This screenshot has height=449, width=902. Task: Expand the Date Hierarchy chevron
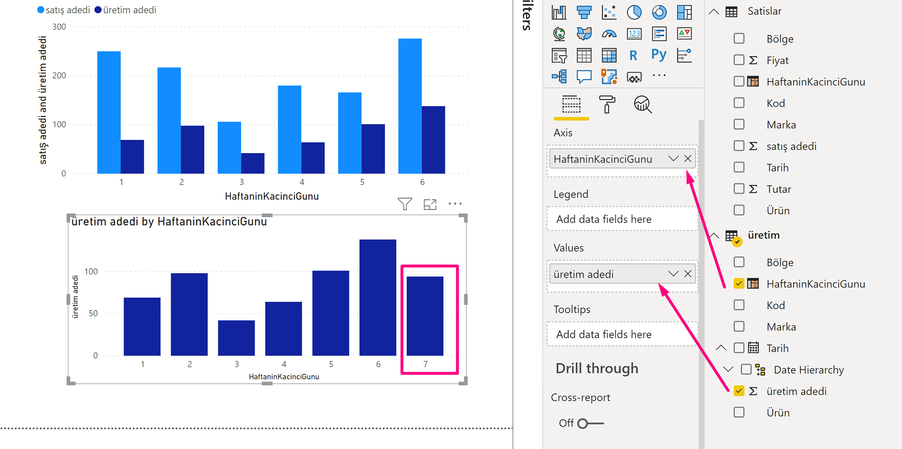tap(728, 369)
